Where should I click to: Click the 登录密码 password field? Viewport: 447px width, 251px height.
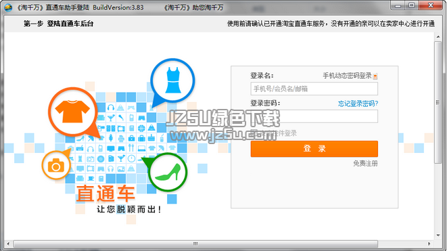coord(314,116)
